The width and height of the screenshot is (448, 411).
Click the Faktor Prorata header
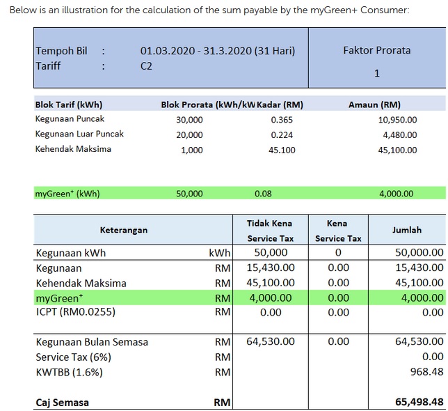click(x=376, y=50)
